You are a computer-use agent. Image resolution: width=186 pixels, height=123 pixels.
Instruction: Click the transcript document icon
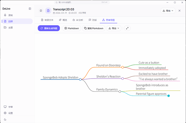click(48, 11)
